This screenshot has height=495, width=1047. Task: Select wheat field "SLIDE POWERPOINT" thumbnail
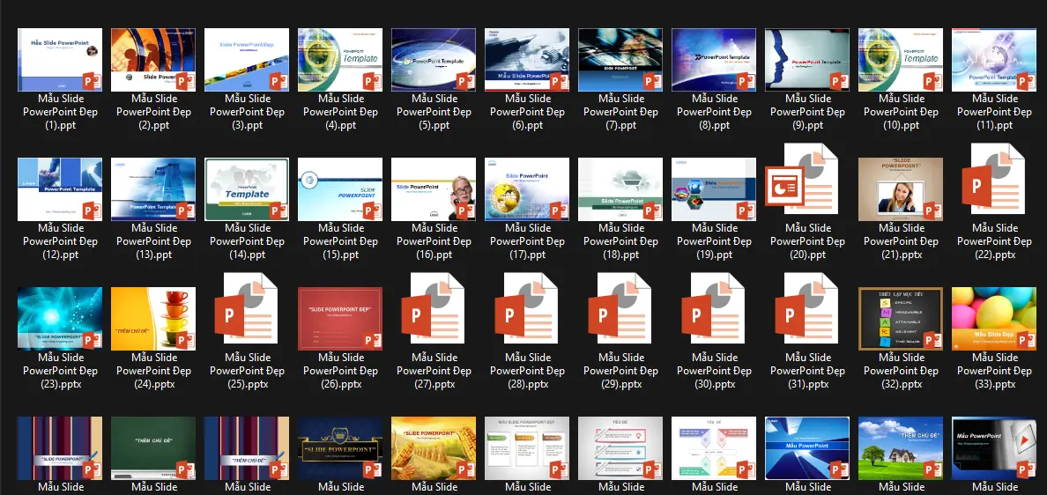click(x=434, y=448)
